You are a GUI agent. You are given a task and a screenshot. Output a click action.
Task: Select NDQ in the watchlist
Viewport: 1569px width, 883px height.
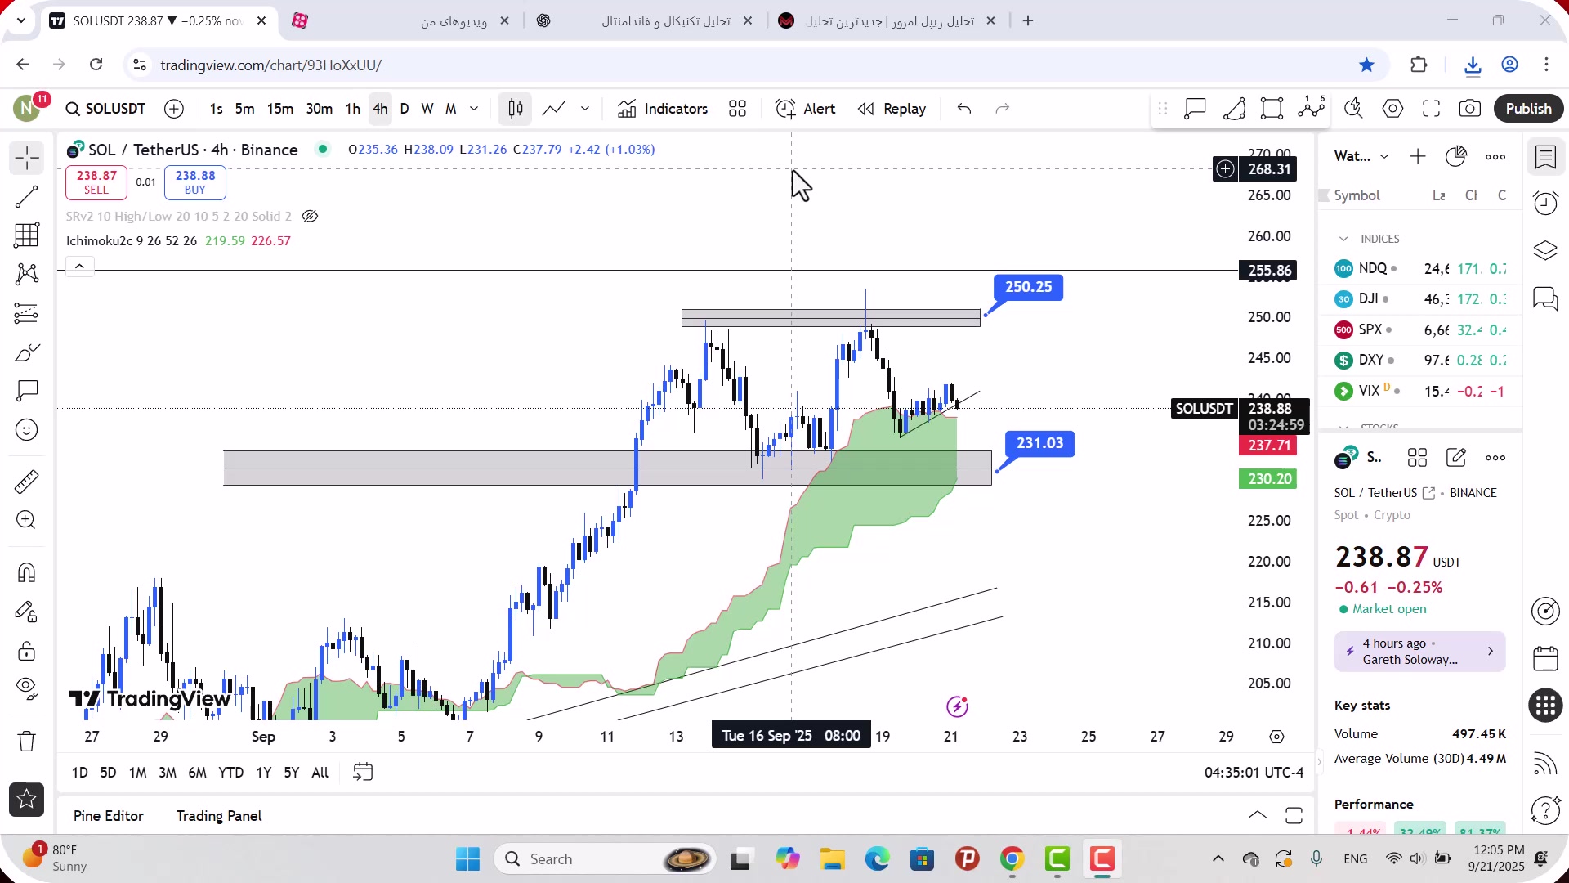coord(1420,269)
